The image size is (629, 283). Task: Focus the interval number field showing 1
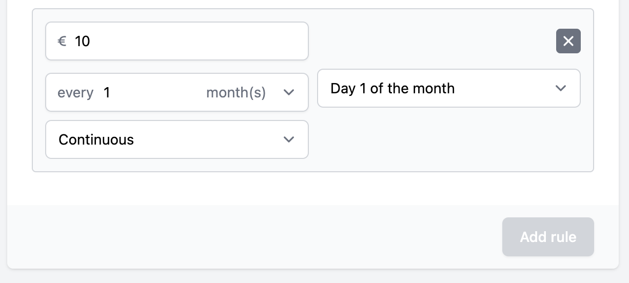(x=149, y=92)
